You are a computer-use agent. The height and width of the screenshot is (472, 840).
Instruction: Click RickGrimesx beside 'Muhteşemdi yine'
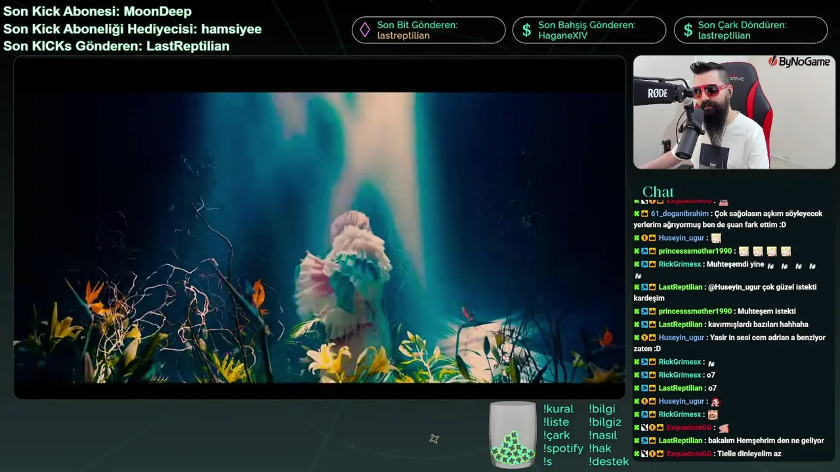tap(680, 264)
